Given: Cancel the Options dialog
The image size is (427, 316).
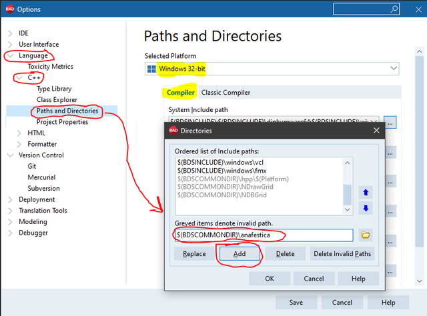Looking at the screenshot, I should point(342,303).
